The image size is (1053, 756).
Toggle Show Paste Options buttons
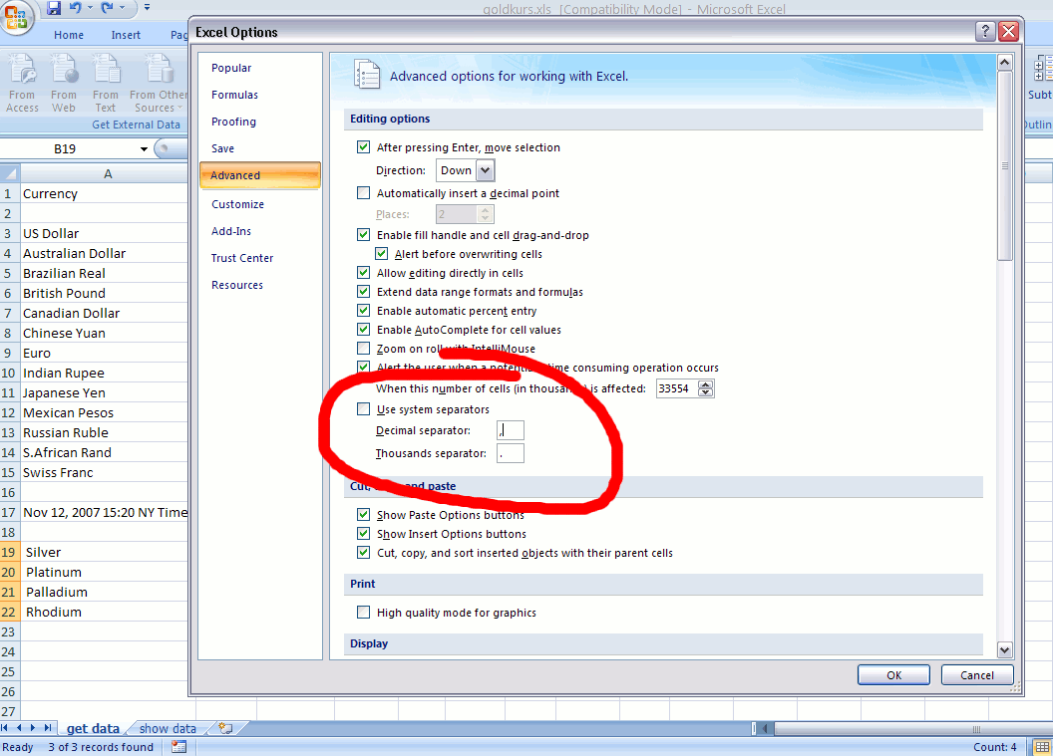click(x=363, y=515)
